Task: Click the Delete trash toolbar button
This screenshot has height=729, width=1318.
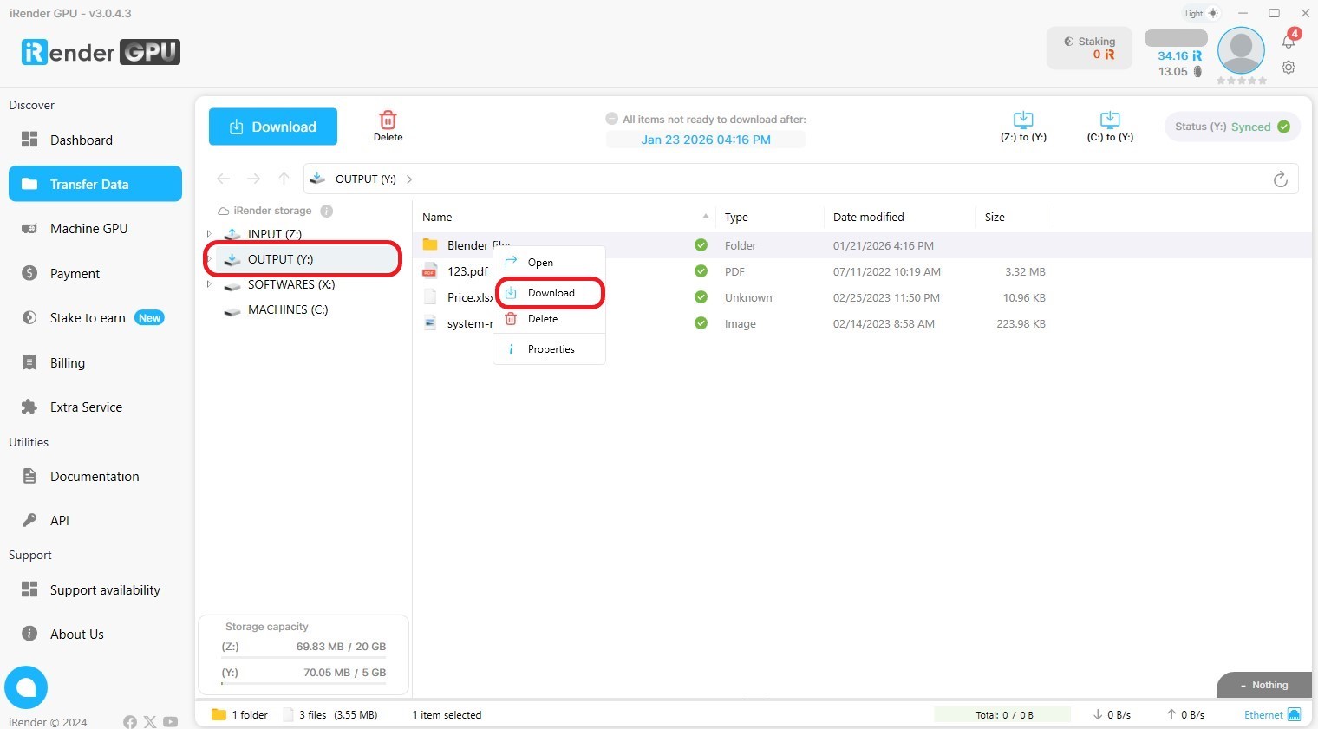Action: [x=388, y=127]
